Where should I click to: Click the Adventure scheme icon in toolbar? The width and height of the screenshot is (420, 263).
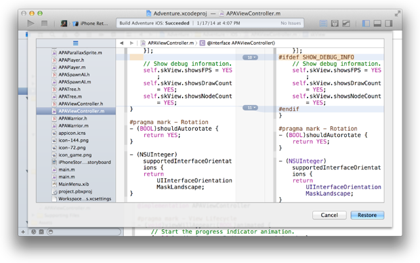(64, 23)
